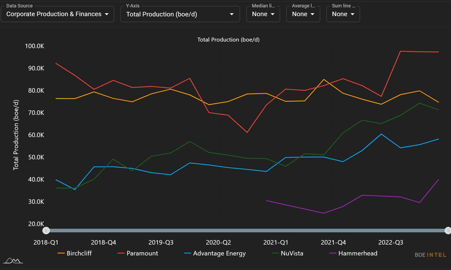Viewport: 451px width, 270px height.
Task: Click the Paramount line peak at top right
Action: click(400, 51)
